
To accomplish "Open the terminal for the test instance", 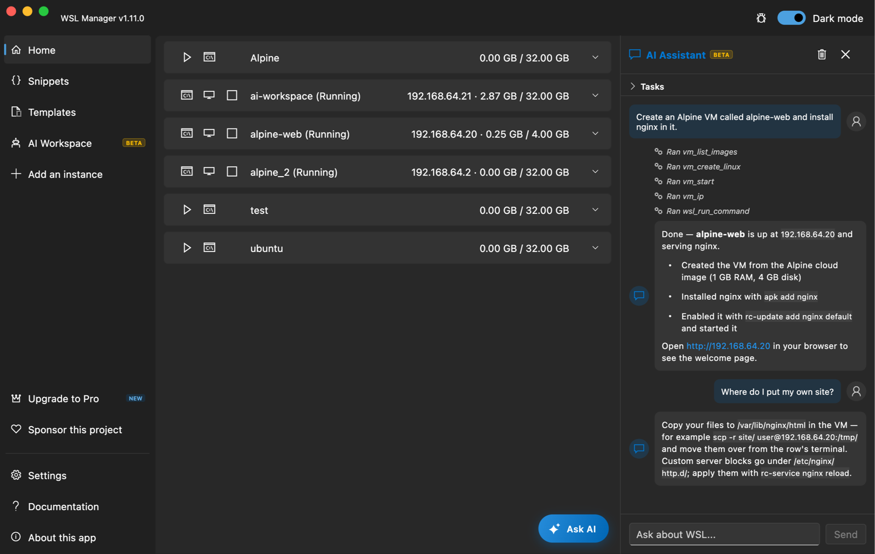I will [209, 209].
